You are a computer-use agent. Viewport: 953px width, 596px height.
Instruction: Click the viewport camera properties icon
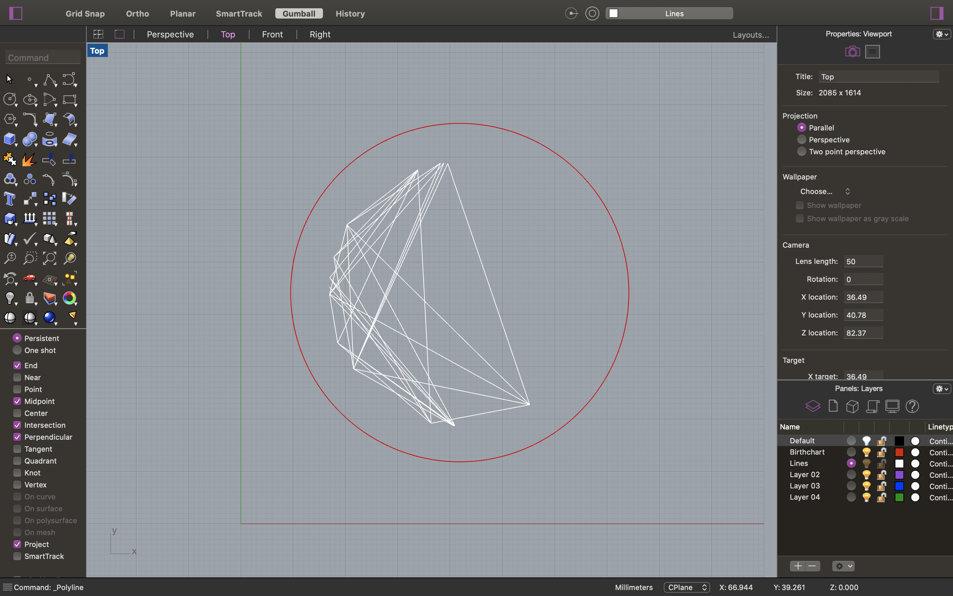(852, 52)
